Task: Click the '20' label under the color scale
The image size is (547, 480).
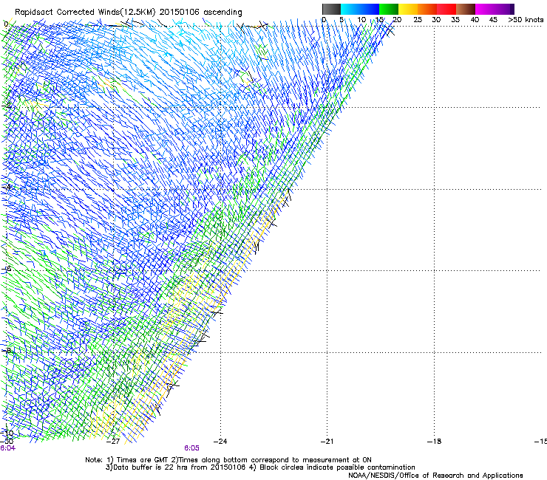Action: [x=398, y=20]
